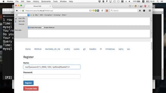Toggle reader view icon in address bar
Viewport: 166px width, 93px height.
tap(91, 11)
